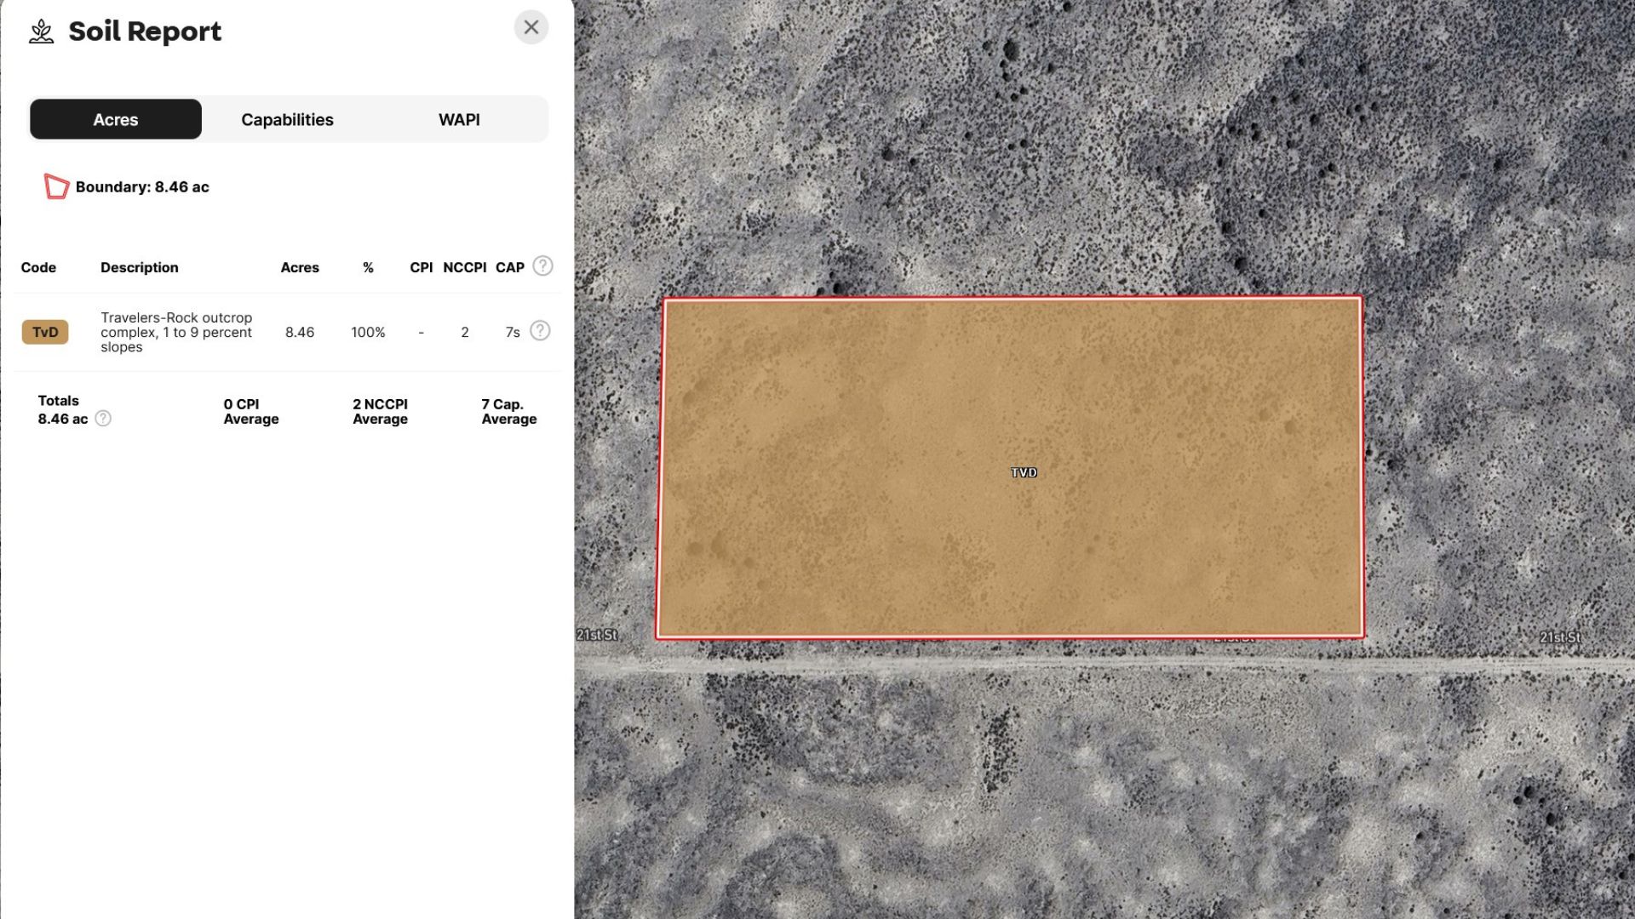The height and width of the screenshot is (919, 1635).
Task: Select the TvD soil code badge
Action: 45,332
